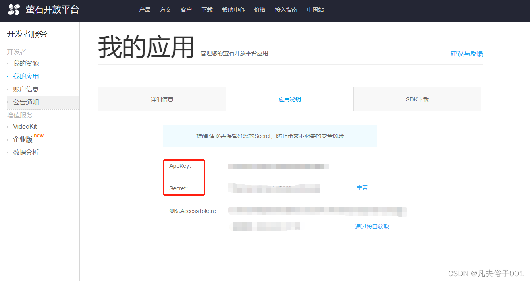This screenshot has height=281, width=530.
Task: Click the 开发者服务 sidebar heading
Action: tap(27, 34)
